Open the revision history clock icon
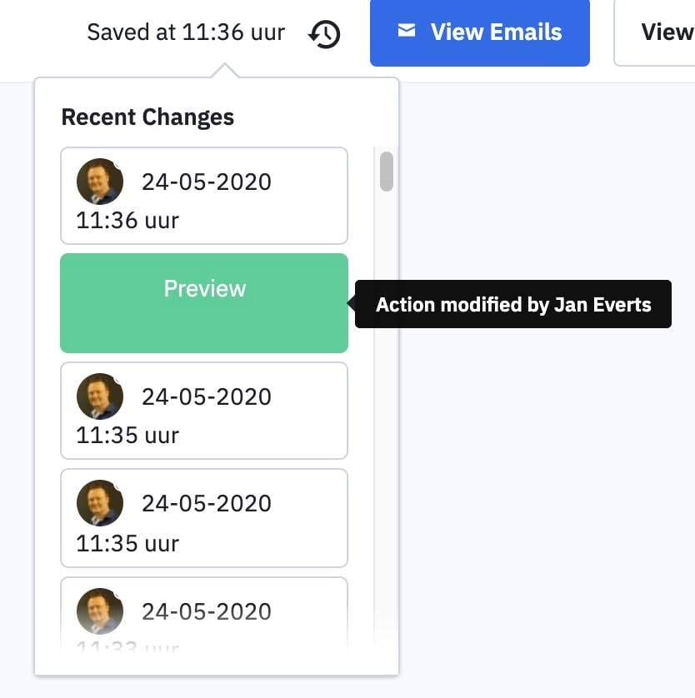 (x=325, y=33)
